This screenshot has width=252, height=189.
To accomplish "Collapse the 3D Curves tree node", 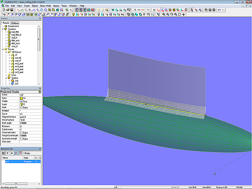I will click(x=6, y=52).
